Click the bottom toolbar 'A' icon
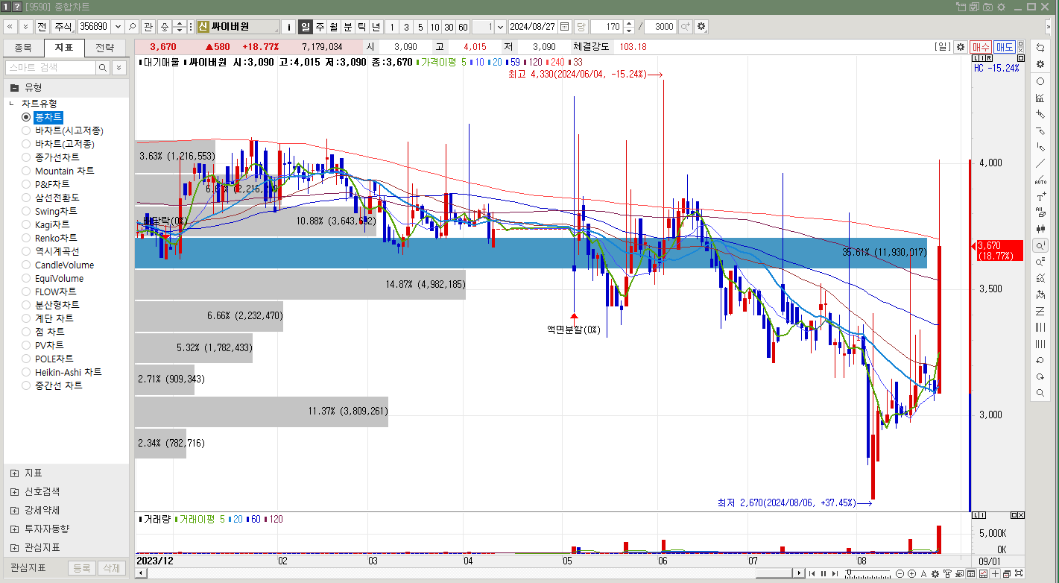1059x583 pixels. click(x=924, y=573)
